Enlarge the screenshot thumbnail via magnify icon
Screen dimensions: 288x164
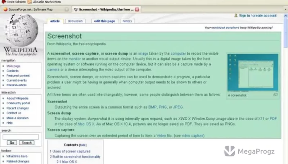[275, 95]
